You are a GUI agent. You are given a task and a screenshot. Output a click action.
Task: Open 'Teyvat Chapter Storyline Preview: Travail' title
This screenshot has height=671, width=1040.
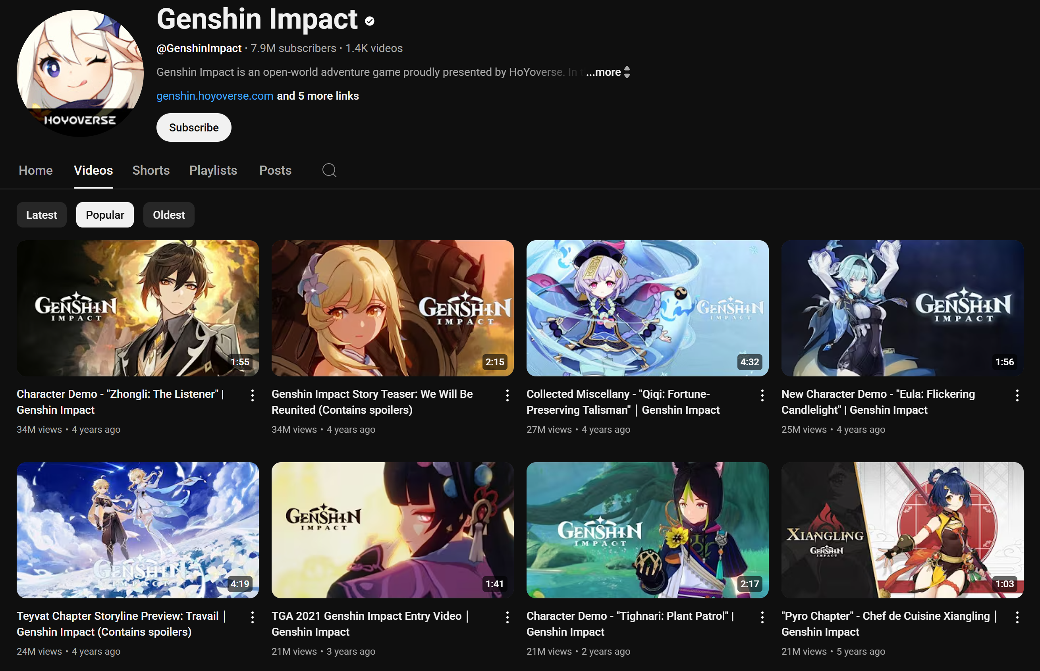tap(121, 623)
